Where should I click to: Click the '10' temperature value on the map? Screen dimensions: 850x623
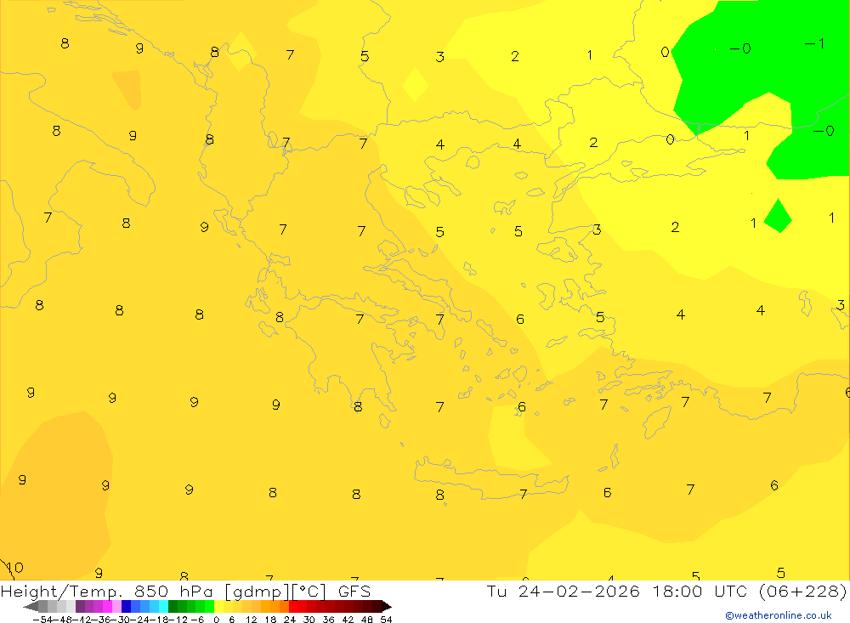(14, 568)
